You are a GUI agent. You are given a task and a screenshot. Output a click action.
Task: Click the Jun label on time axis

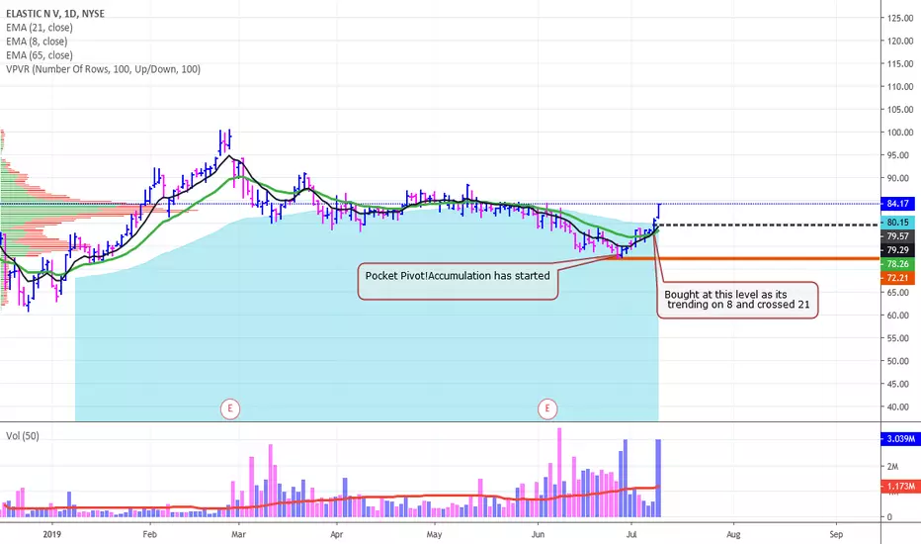click(538, 534)
